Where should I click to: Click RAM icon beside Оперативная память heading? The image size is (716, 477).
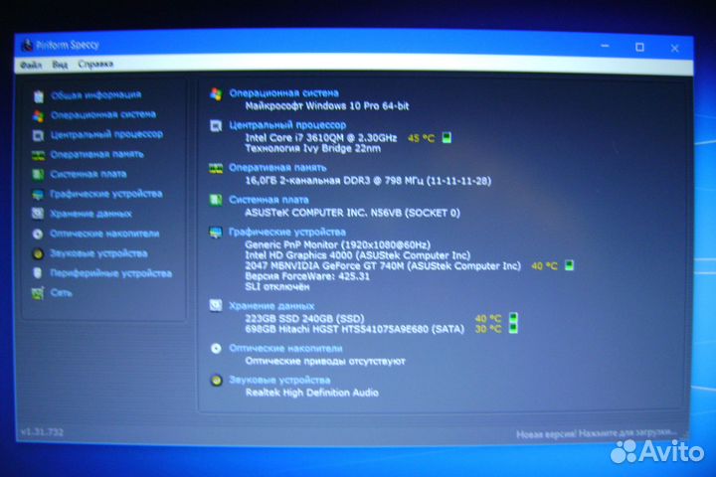216,168
